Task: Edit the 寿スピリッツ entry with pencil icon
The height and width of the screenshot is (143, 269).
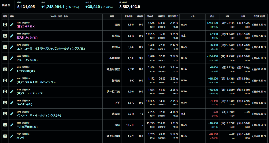Action: (x=12, y=36)
